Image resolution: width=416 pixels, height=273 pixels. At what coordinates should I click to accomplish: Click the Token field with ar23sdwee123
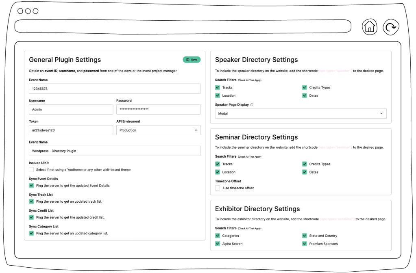coord(71,130)
